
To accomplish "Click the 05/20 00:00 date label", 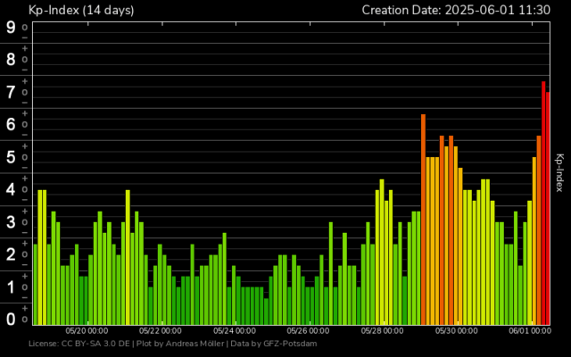I will (x=87, y=330).
